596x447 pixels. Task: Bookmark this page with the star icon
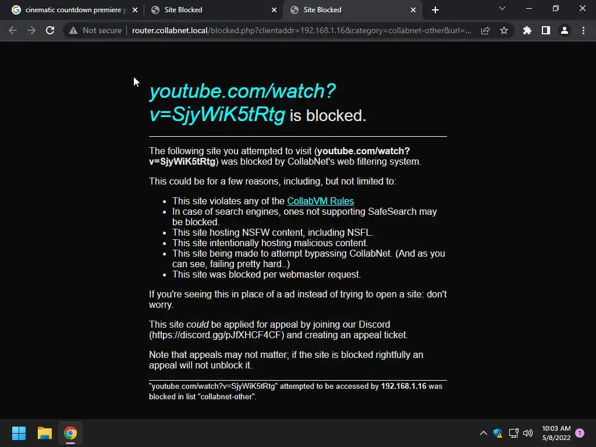[x=504, y=30]
